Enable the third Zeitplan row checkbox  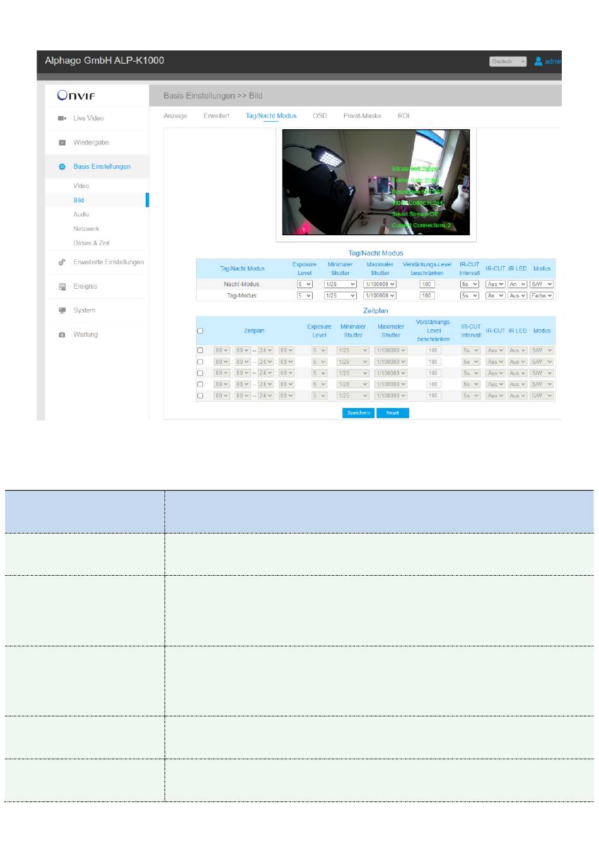point(201,373)
